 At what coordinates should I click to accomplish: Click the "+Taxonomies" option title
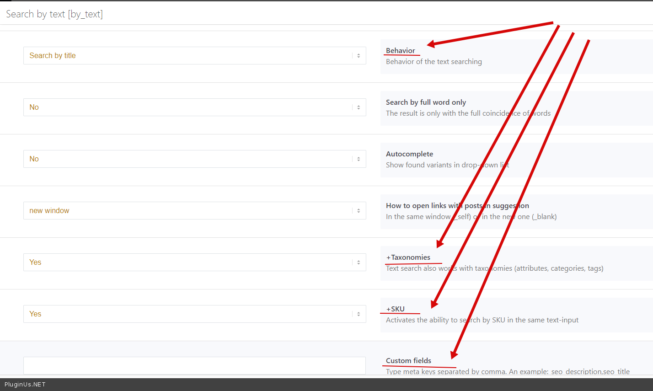408,257
